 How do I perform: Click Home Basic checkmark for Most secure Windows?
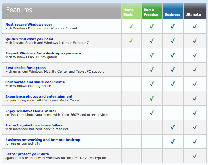point(131,27)
